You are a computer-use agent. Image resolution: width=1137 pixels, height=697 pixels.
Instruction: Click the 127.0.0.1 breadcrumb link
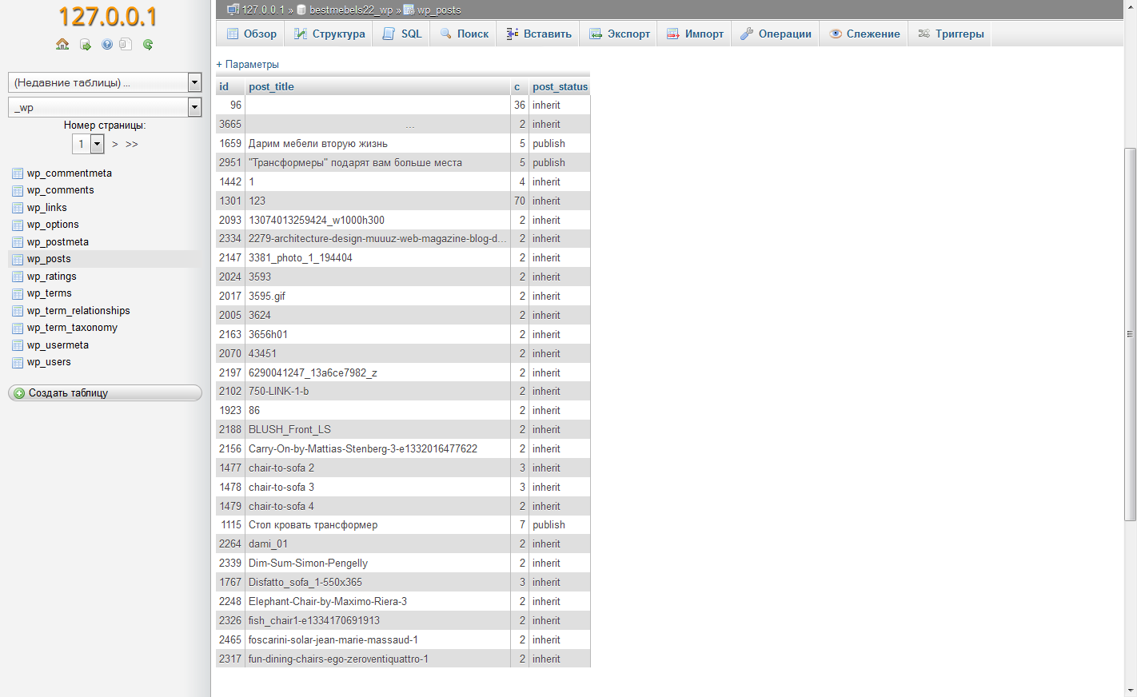263,10
